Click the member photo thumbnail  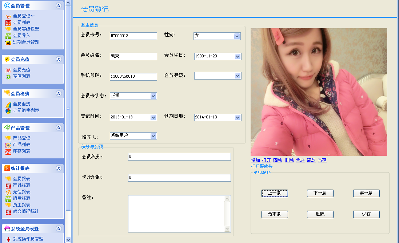(319, 92)
